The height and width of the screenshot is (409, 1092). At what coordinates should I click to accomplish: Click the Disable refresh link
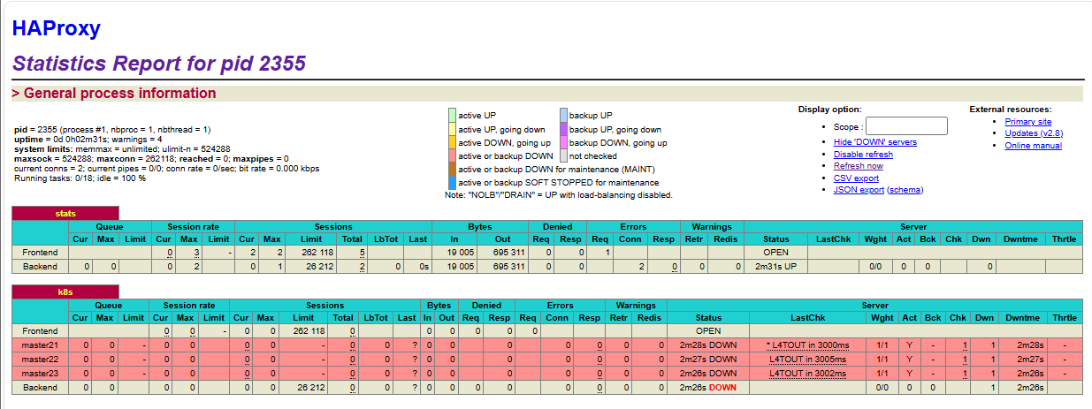(863, 154)
